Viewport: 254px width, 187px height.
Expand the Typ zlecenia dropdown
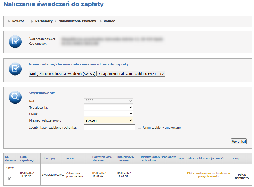coord(108,107)
